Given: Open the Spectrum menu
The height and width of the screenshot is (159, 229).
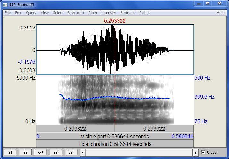Looking at the screenshot, I should point(76,13).
